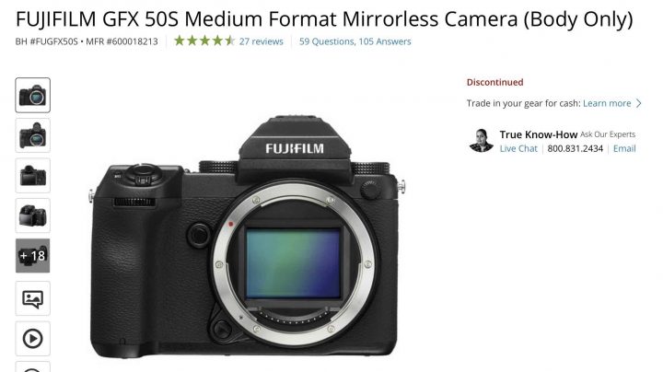Click the True Know-How heading

point(539,134)
